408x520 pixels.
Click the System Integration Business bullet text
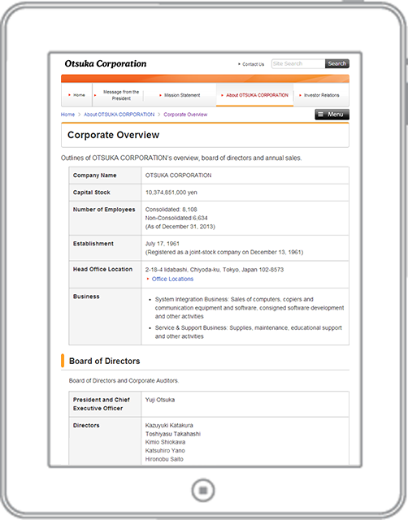(x=250, y=308)
